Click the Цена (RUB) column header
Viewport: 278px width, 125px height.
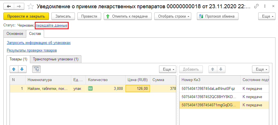138,80
